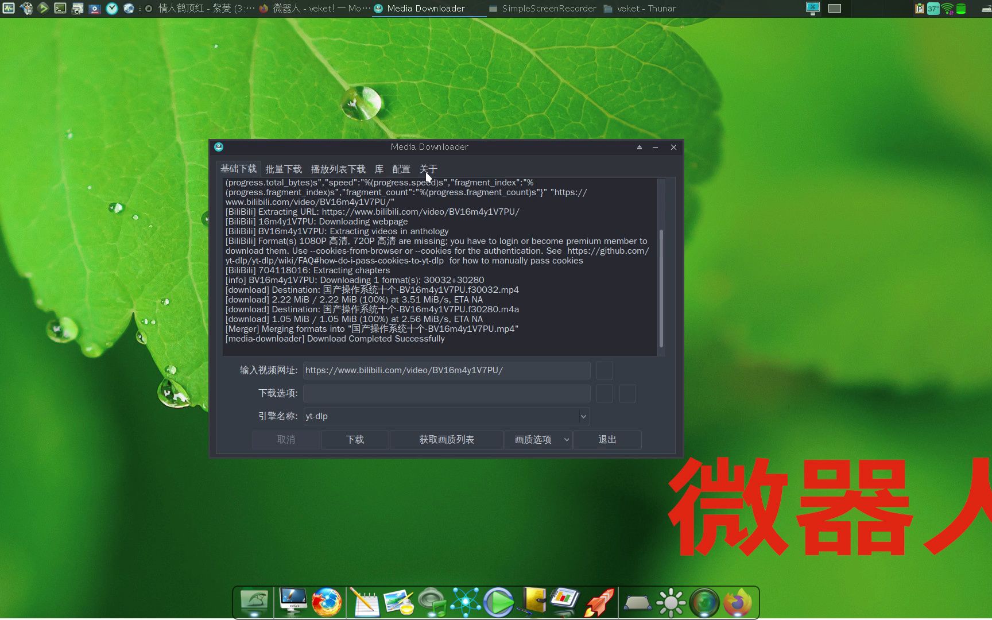
Task: Click the 下载选项 input field
Action: pos(447,393)
